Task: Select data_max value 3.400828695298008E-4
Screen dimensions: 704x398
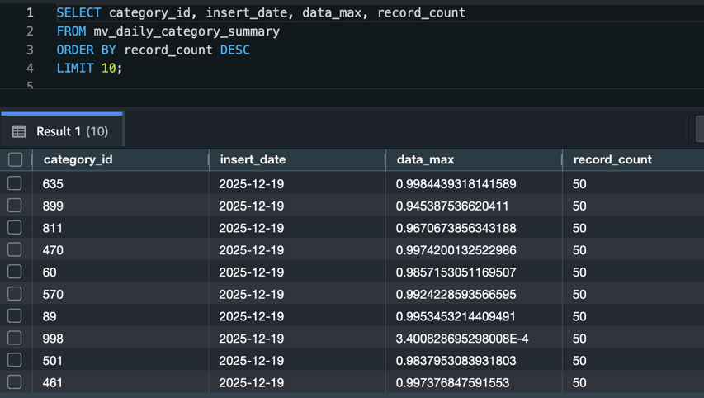Action: pyautogui.click(x=462, y=339)
